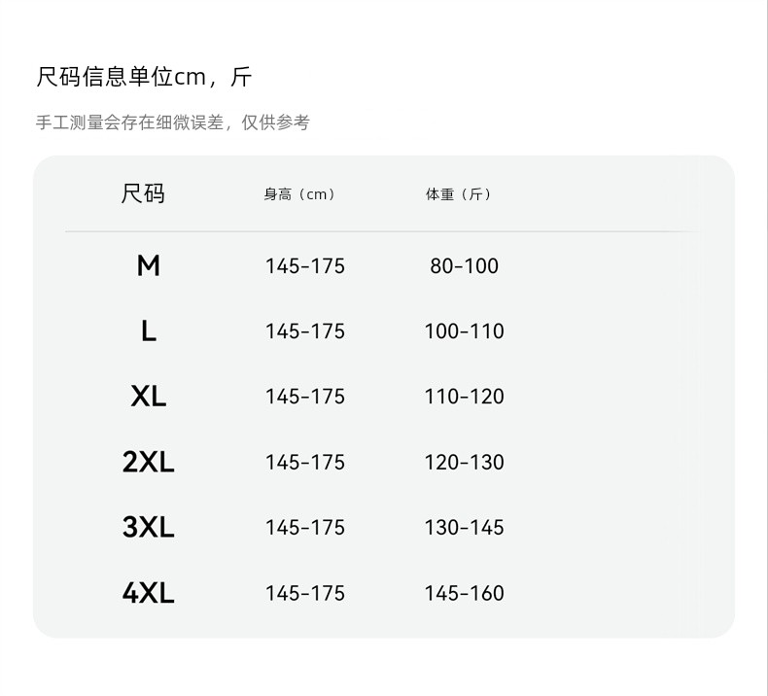The image size is (768, 696).
Task: Click the 110-120 weight value
Action: pyautogui.click(x=464, y=397)
